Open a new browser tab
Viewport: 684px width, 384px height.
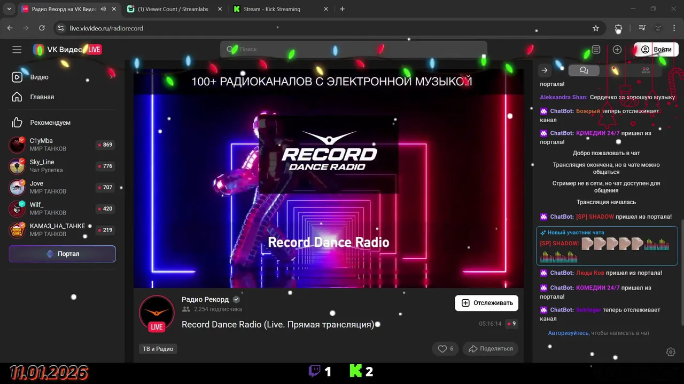343,9
